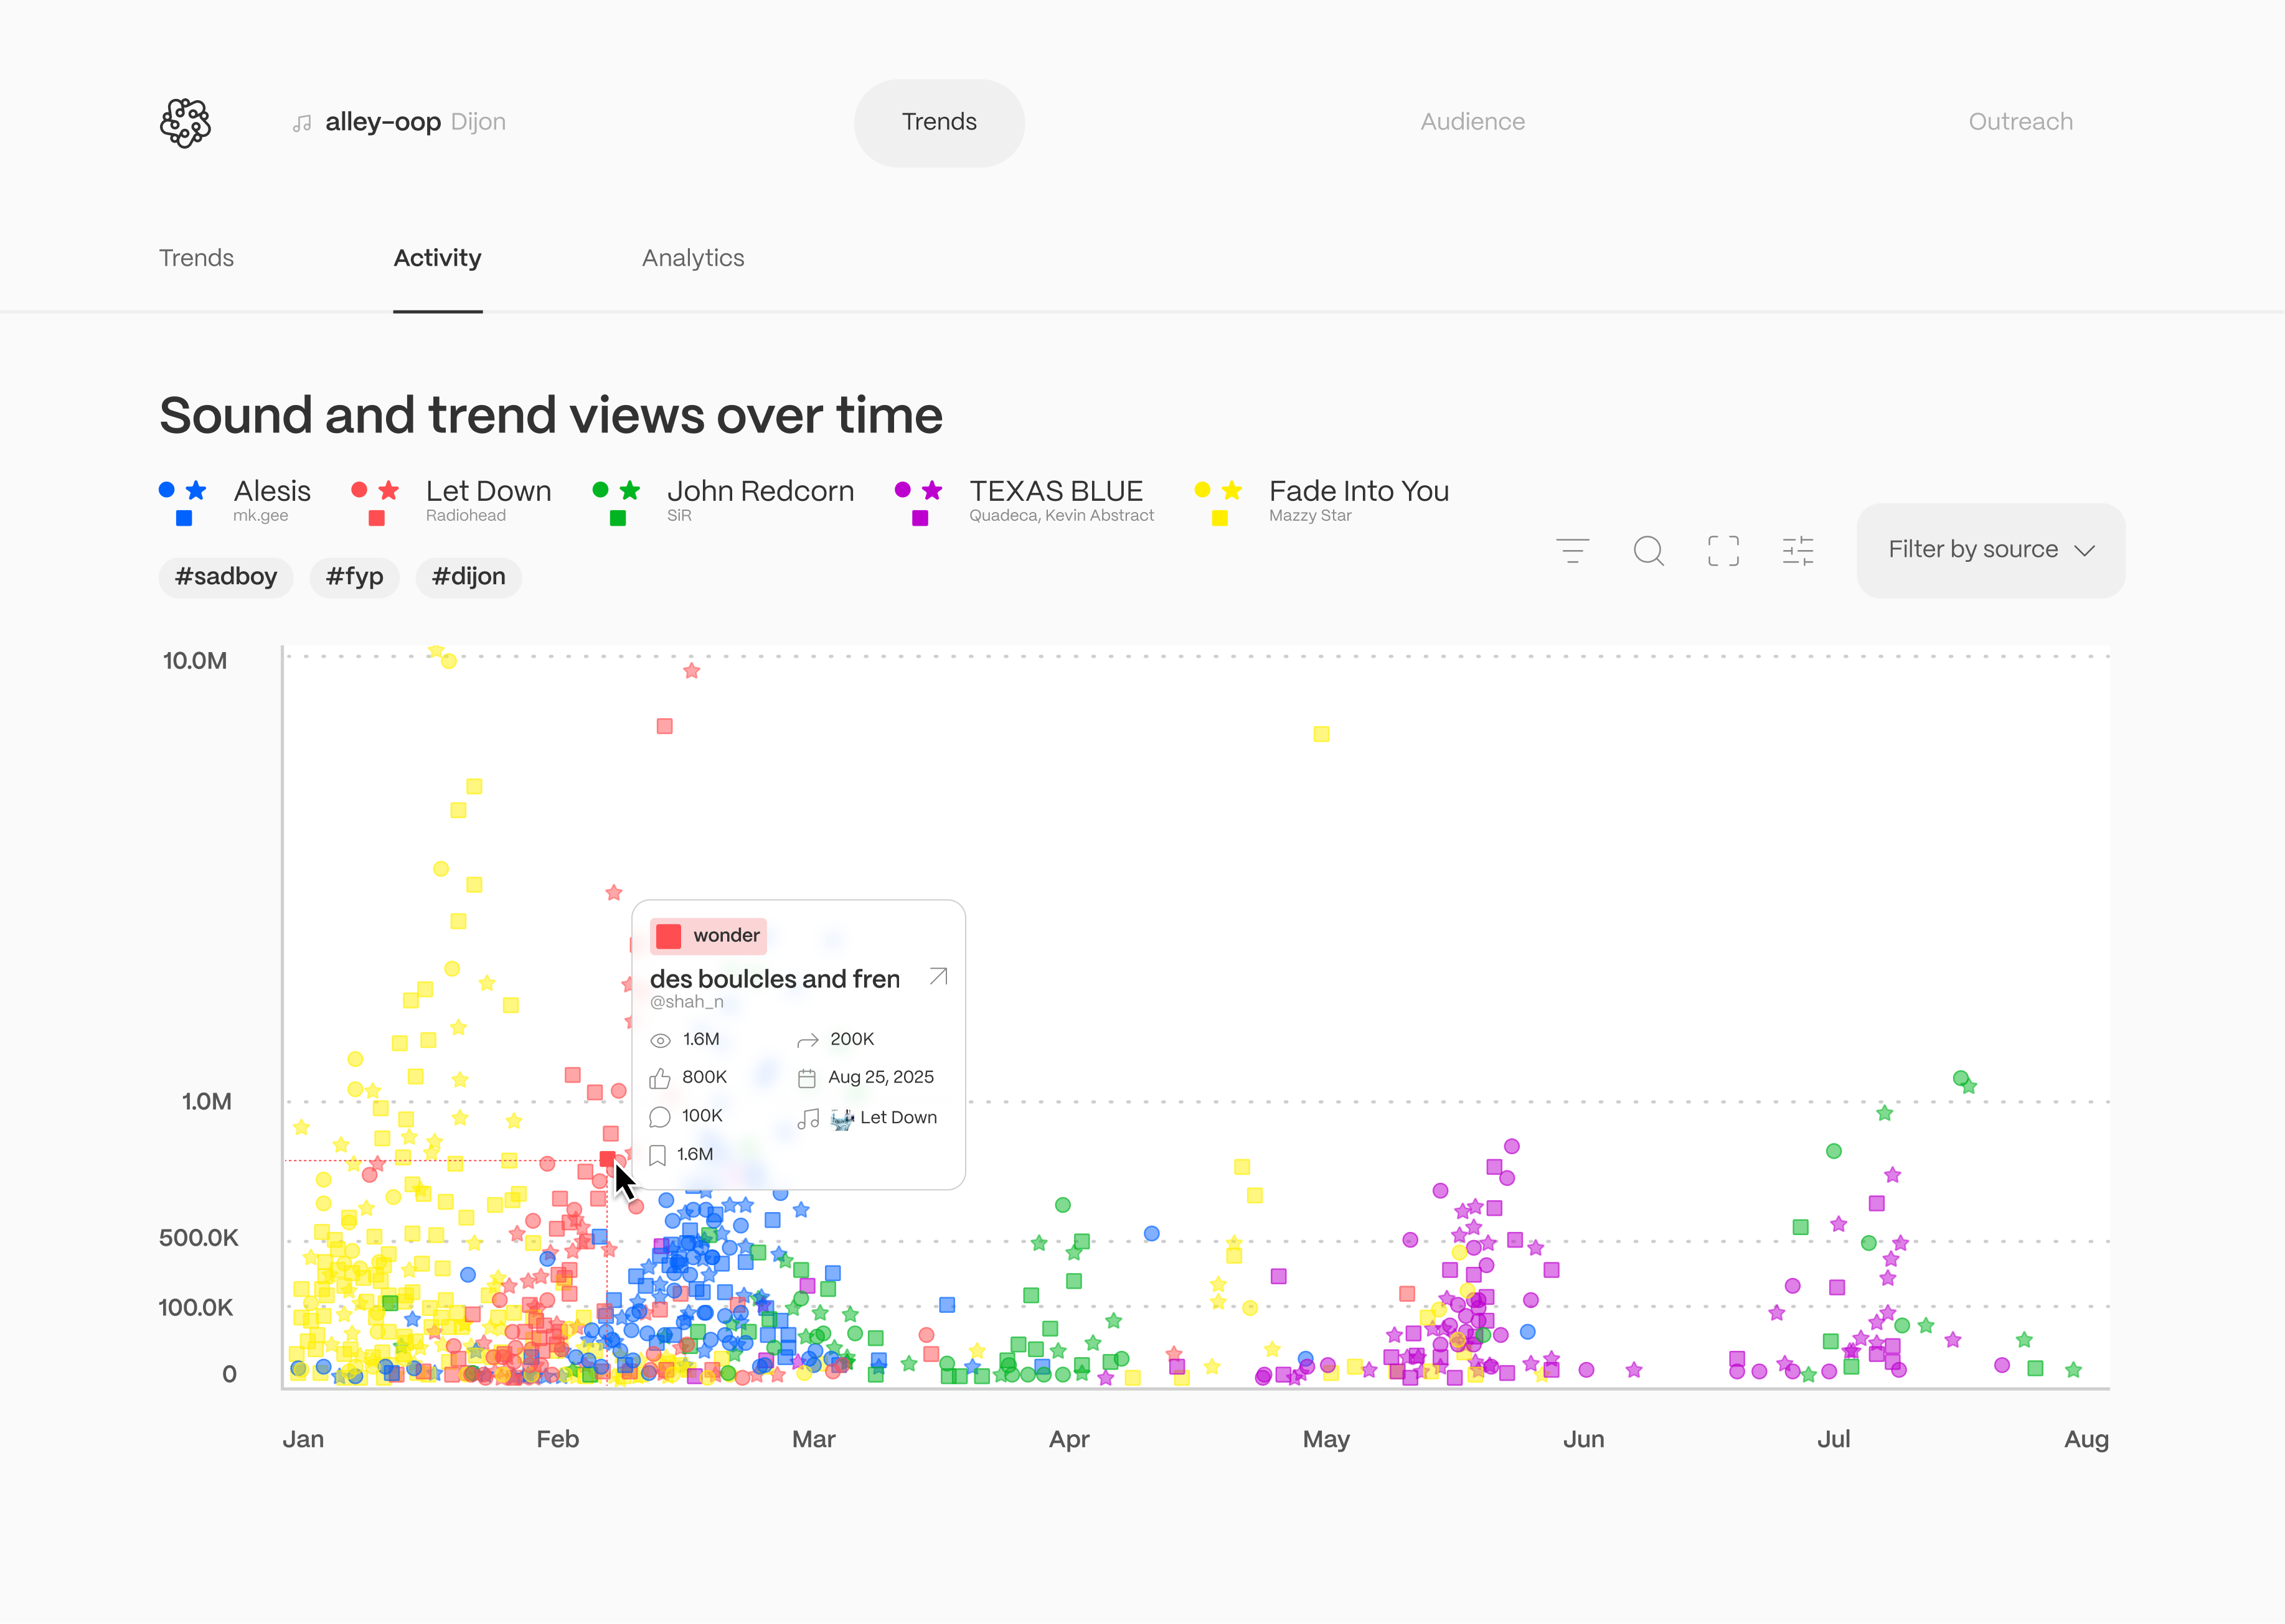Click the filter lines icon
Image resolution: width=2285 pixels, height=1624 pixels.
tap(1571, 551)
